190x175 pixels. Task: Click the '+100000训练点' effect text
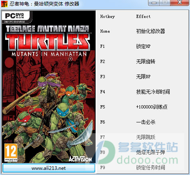pos(152,107)
